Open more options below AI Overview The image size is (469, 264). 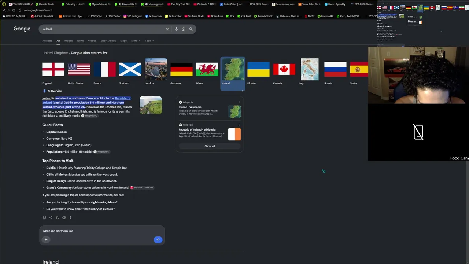70,217
